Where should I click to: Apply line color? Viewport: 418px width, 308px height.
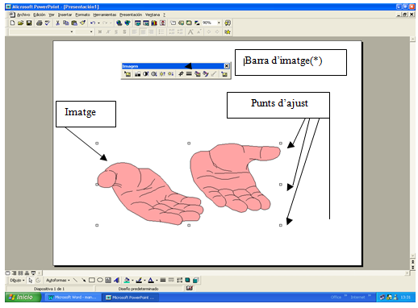(x=139, y=281)
